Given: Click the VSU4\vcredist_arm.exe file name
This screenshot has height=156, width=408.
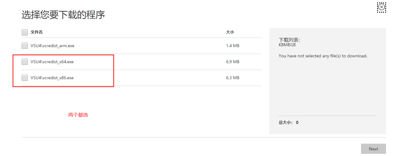Looking at the screenshot, I should coord(52,46).
